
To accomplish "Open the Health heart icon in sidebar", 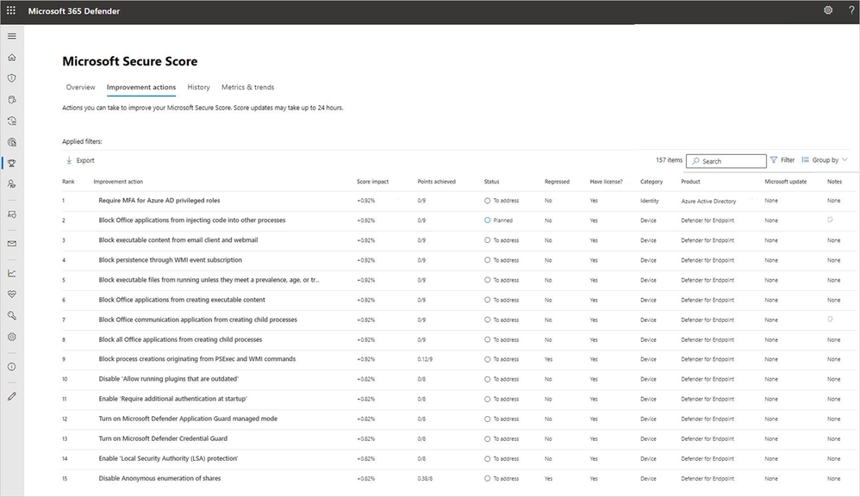I will (x=11, y=295).
